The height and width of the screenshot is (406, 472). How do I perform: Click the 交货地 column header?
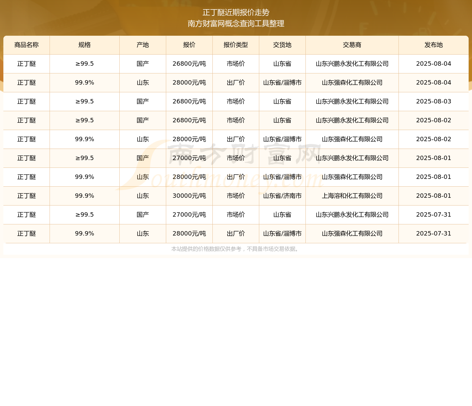pos(282,45)
